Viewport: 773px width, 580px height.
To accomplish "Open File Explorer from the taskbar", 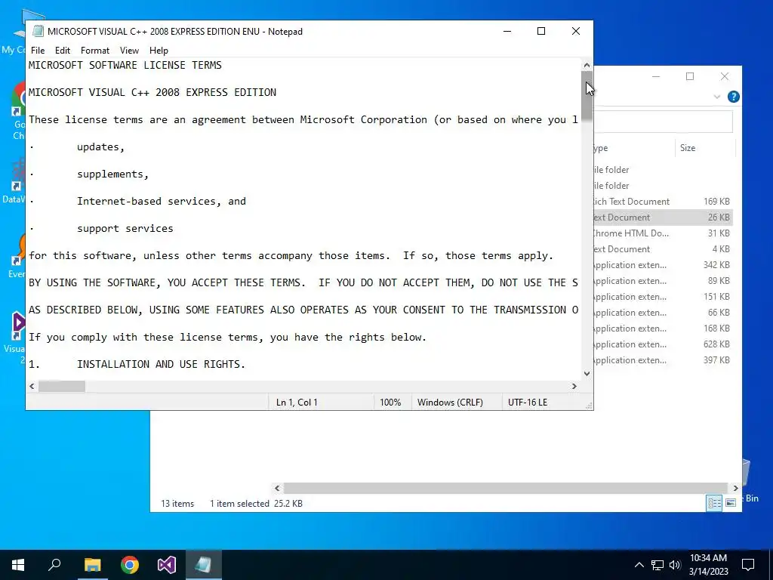I will click(x=92, y=565).
